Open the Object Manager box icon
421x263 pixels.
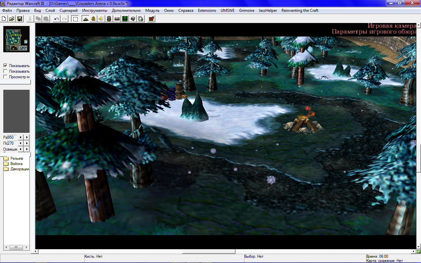point(133,19)
